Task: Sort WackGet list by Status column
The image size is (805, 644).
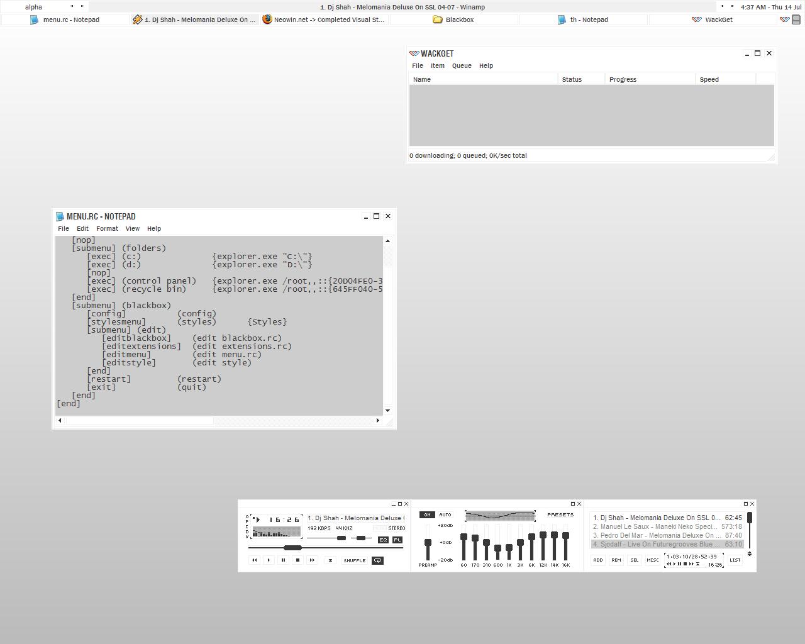Action: pos(582,79)
